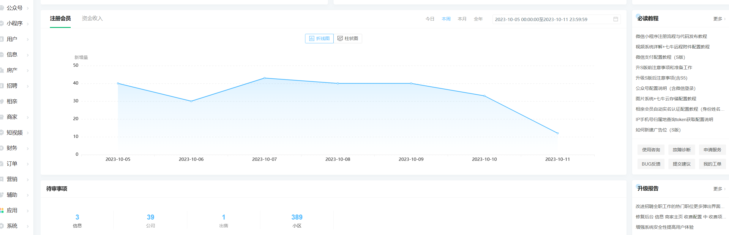Open the 公众号 sidebar menu

(15, 8)
